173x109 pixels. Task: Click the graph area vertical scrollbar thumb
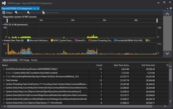coord(167,34)
